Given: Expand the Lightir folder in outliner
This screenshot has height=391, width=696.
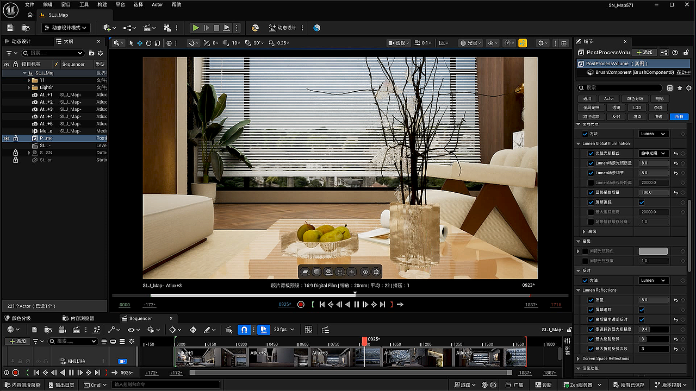Looking at the screenshot, I should coord(29,87).
